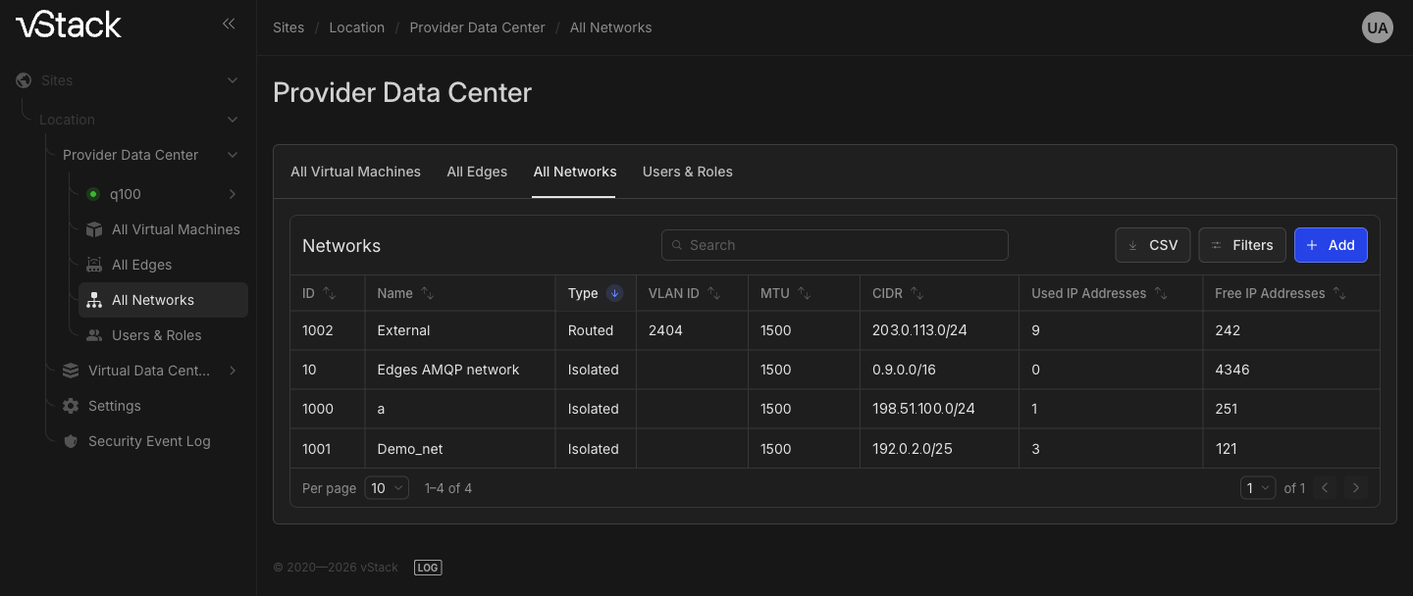Expand Virtual Data Centers chevron

[x=233, y=371]
